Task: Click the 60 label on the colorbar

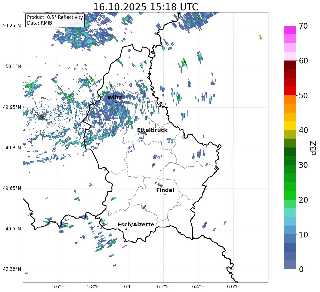Action: click(303, 61)
